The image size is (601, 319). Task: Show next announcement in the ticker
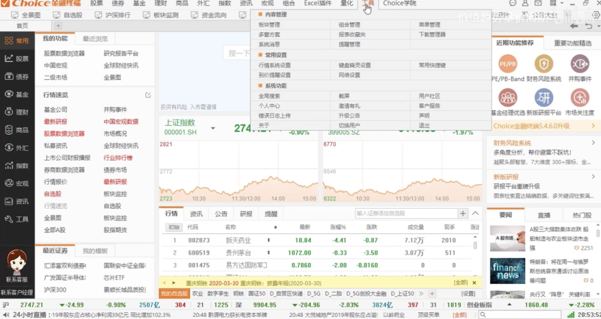coord(174,283)
